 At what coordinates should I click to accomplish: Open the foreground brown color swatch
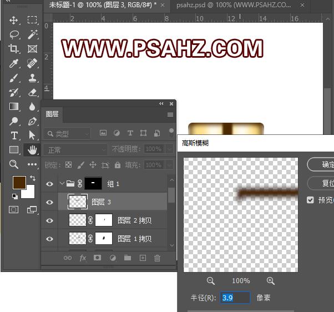(19, 183)
